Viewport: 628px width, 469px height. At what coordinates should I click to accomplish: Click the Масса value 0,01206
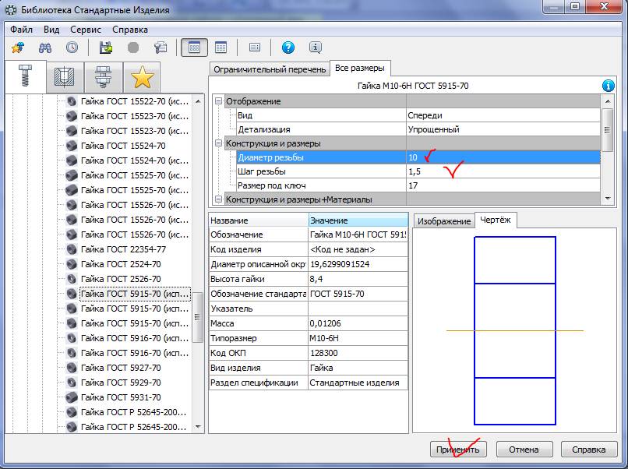(x=358, y=323)
